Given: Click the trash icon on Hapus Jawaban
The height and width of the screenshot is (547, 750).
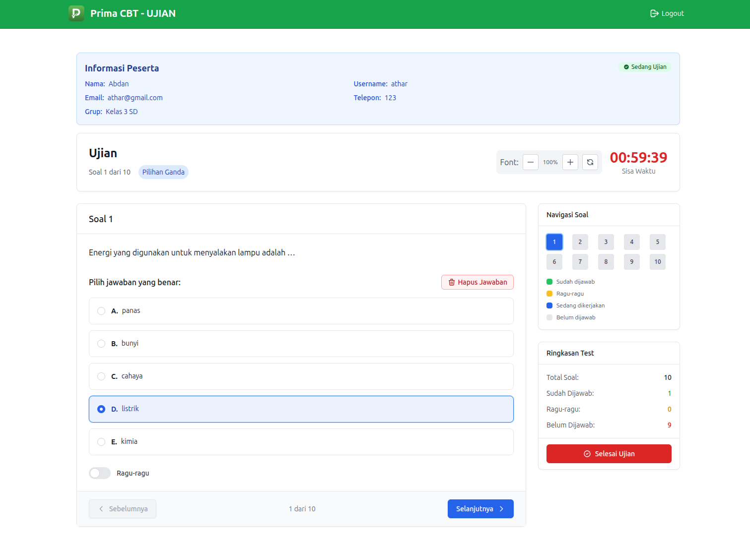Looking at the screenshot, I should pyautogui.click(x=452, y=282).
